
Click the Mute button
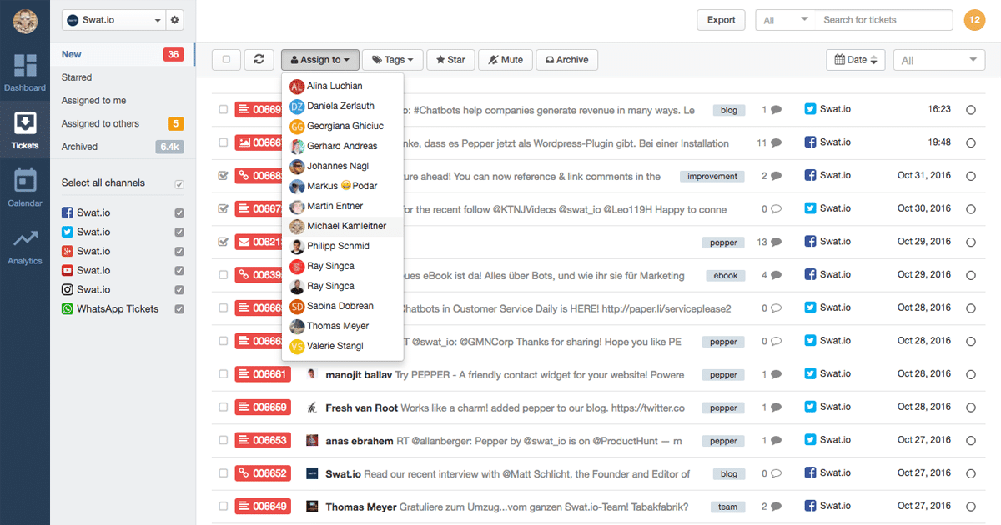coord(506,60)
